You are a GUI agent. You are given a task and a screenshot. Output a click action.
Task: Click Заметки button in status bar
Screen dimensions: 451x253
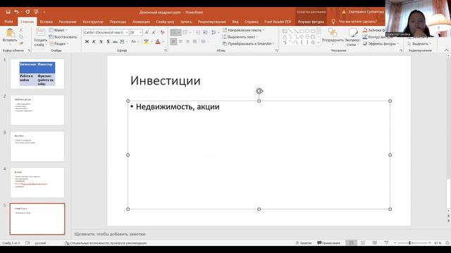[304, 243]
